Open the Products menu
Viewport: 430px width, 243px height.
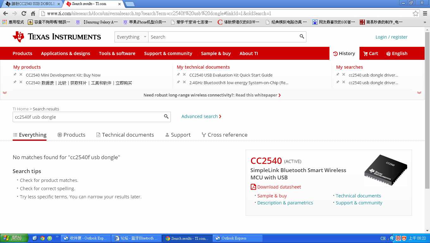22,53
